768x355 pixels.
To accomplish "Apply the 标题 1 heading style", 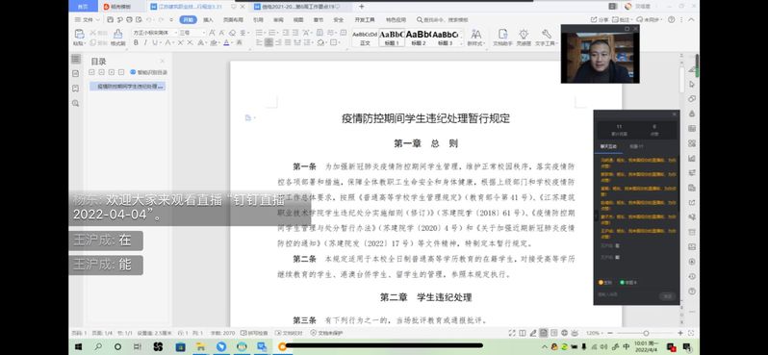I will [392, 38].
